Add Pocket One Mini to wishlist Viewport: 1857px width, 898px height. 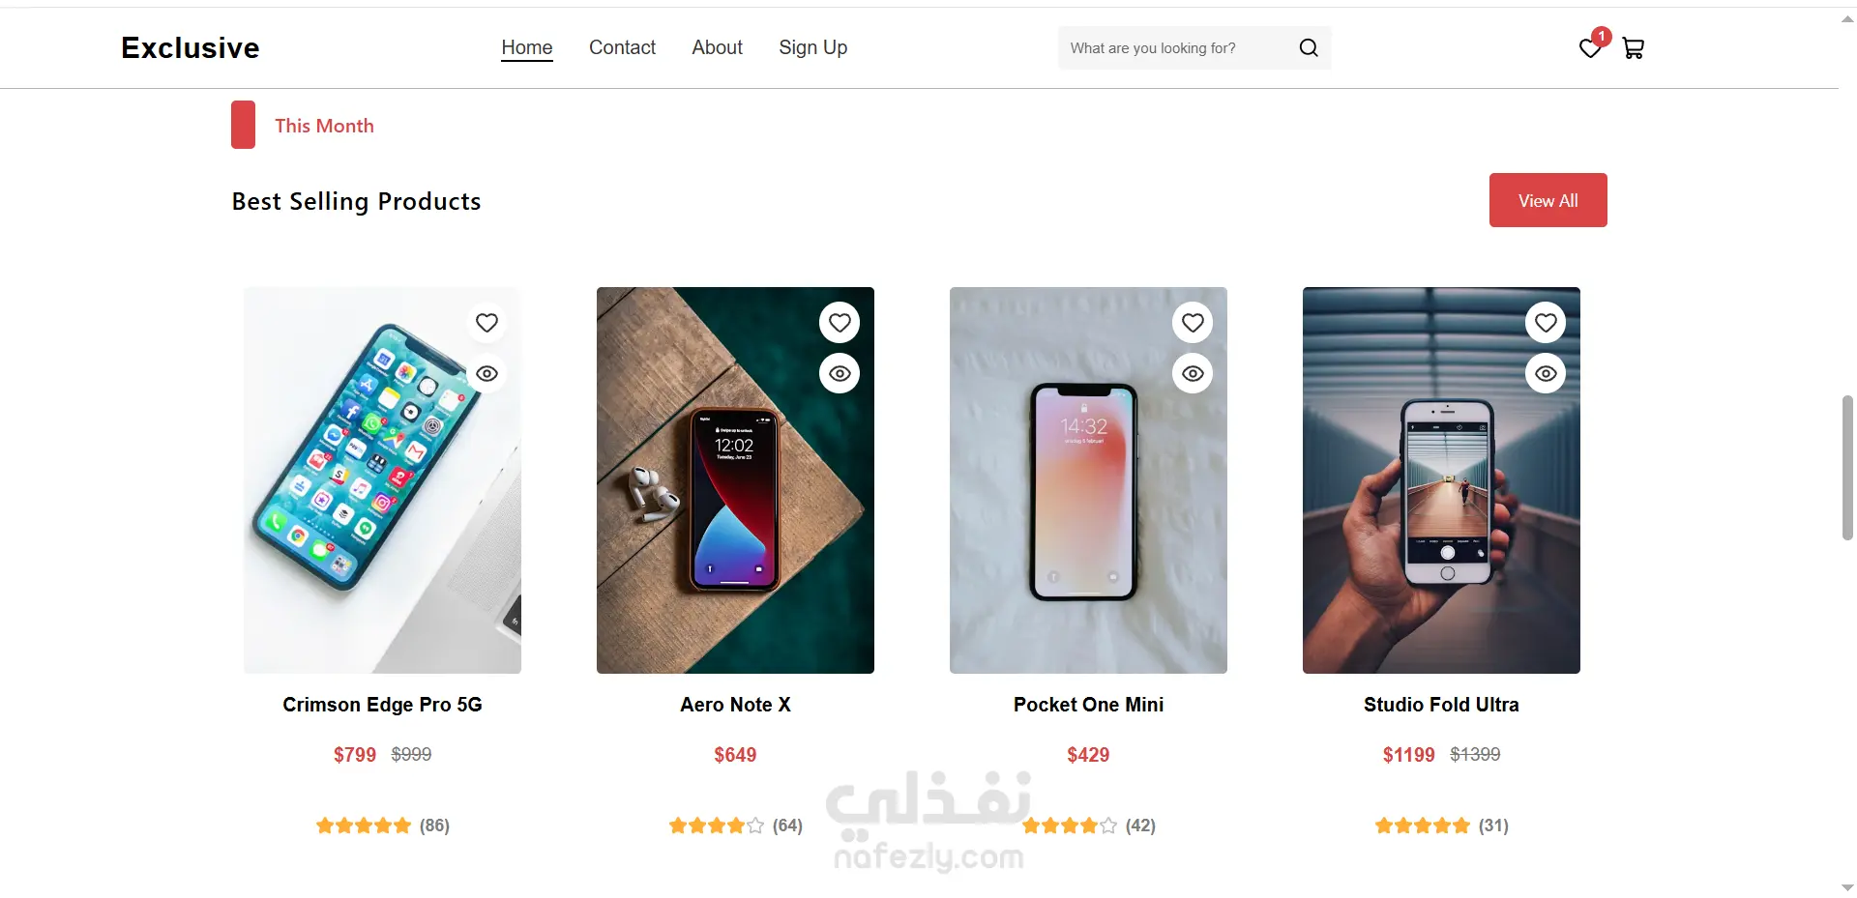tap(1193, 322)
